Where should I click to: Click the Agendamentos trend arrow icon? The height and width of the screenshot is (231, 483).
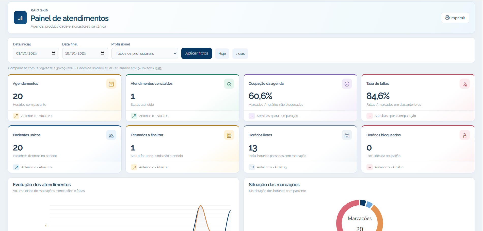(16, 116)
